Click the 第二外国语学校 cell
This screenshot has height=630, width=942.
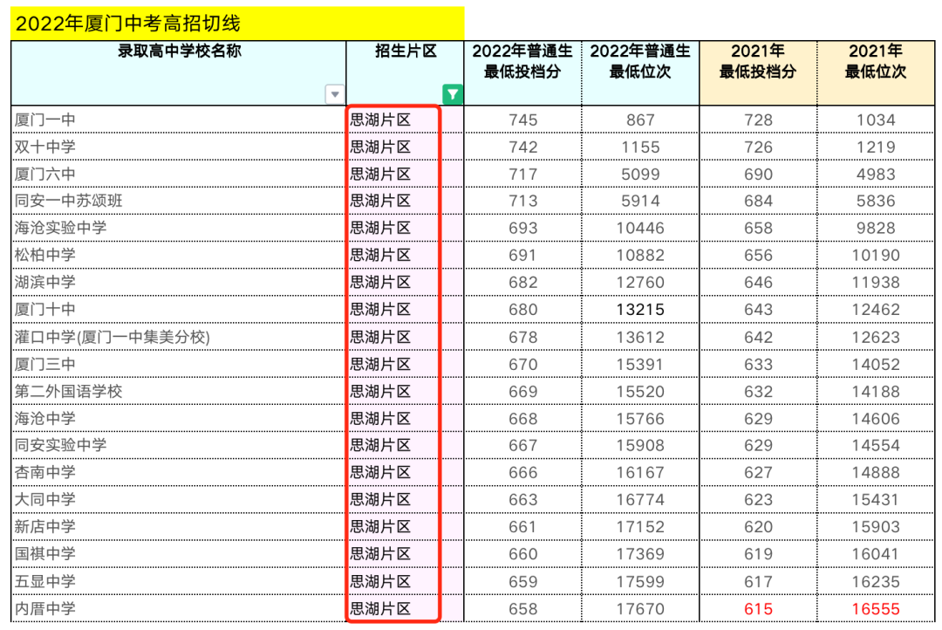179,391
